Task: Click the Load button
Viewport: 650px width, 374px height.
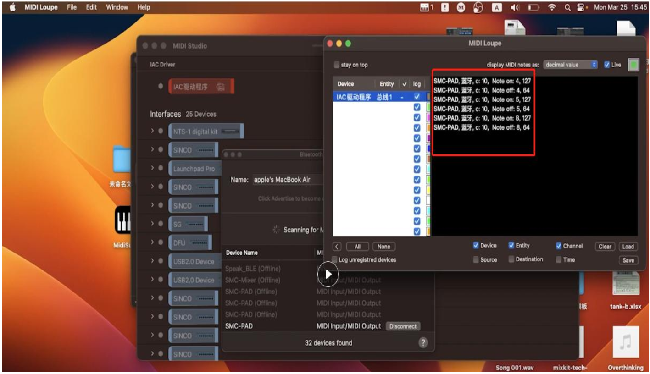Action: pyautogui.click(x=628, y=247)
